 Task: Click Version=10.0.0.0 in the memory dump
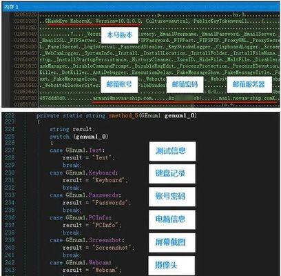tap(118, 21)
